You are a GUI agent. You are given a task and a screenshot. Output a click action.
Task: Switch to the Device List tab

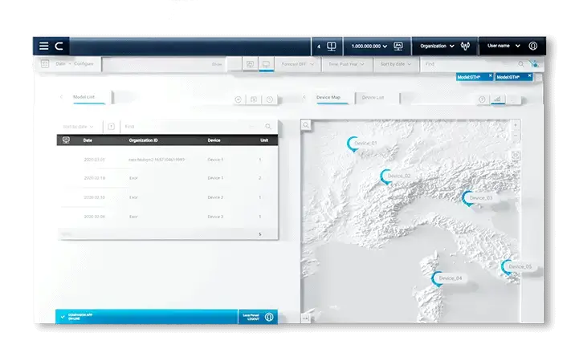click(373, 97)
